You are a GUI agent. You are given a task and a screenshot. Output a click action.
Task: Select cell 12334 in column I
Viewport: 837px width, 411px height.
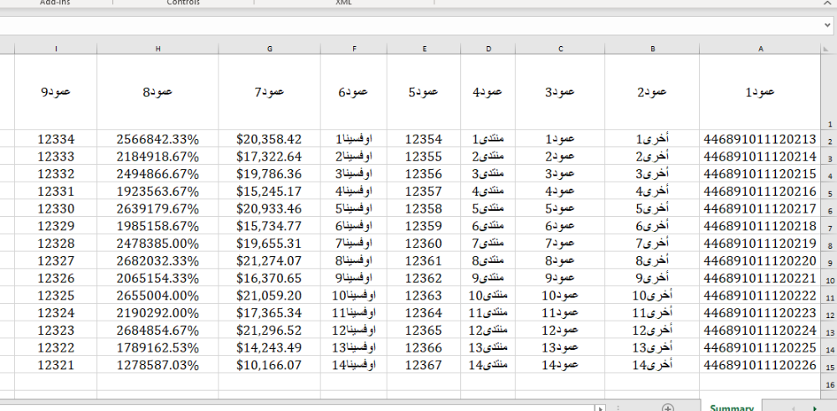(56, 139)
